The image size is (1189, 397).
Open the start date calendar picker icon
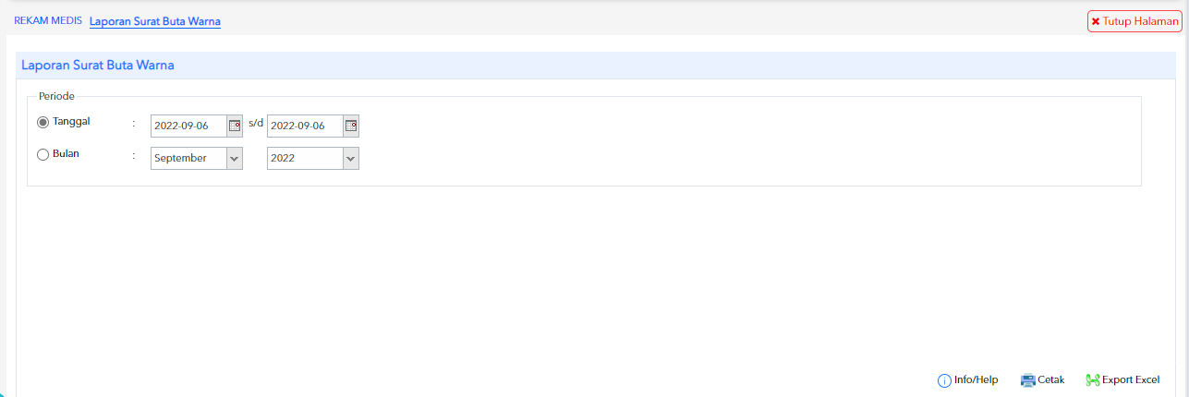click(x=235, y=126)
